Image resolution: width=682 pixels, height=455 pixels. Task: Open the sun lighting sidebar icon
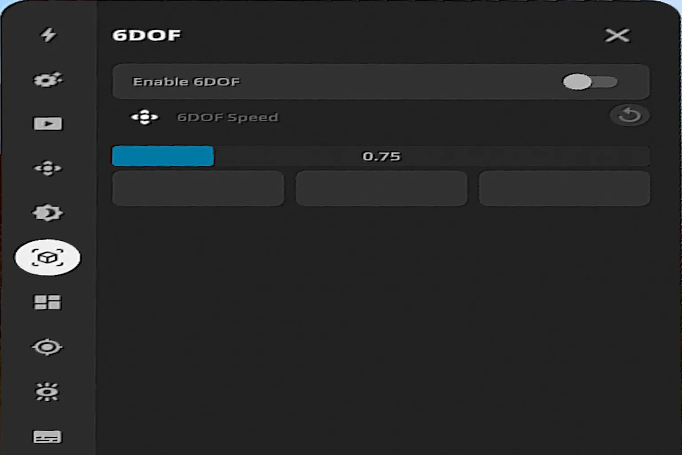(x=47, y=392)
